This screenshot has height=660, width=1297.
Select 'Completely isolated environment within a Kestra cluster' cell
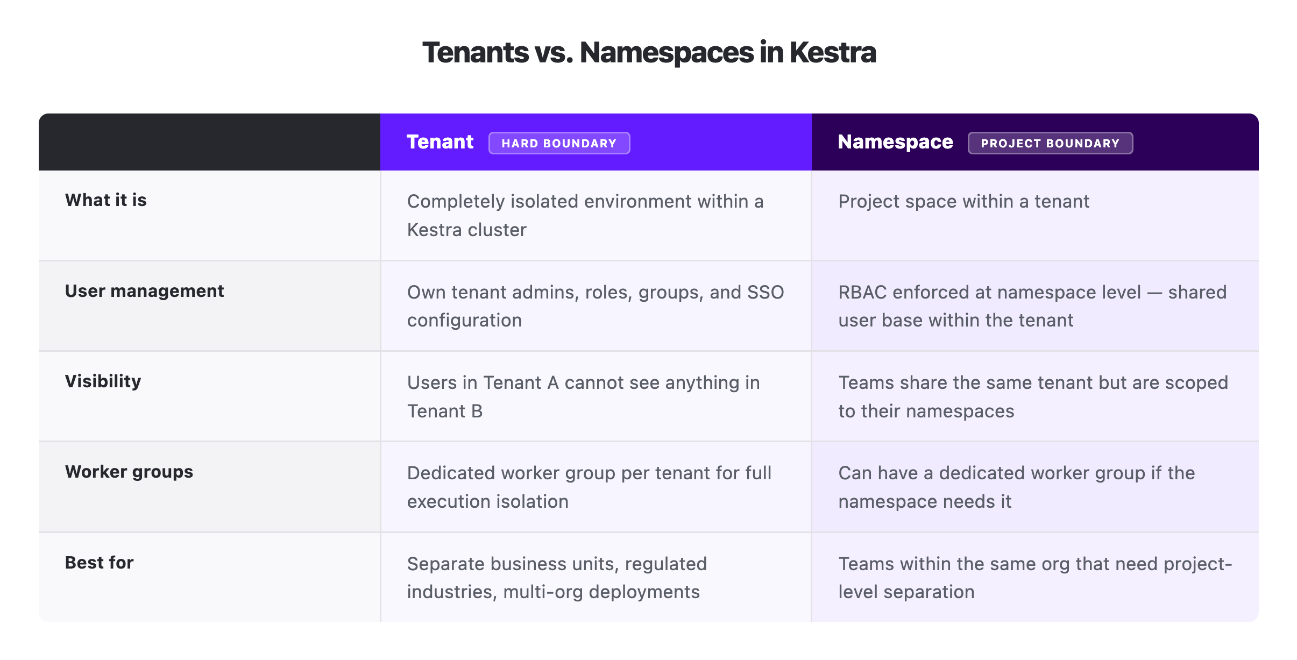[x=596, y=216]
